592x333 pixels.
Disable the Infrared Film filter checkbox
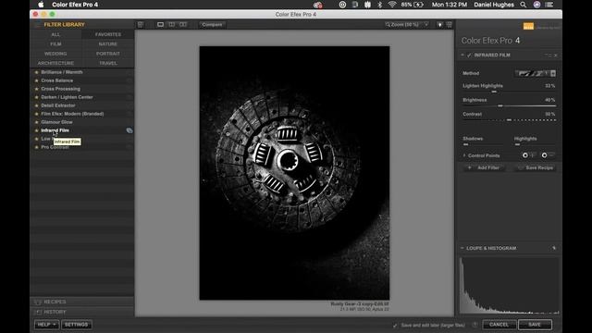[469, 55]
